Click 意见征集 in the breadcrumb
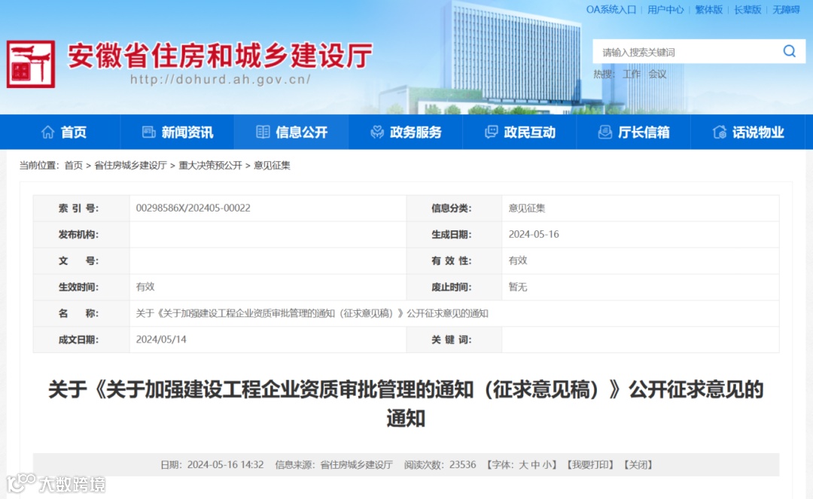The height and width of the screenshot is (499, 813). click(x=272, y=166)
